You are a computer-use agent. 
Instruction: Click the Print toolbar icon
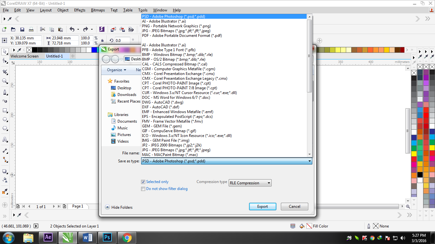coord(31,29)
